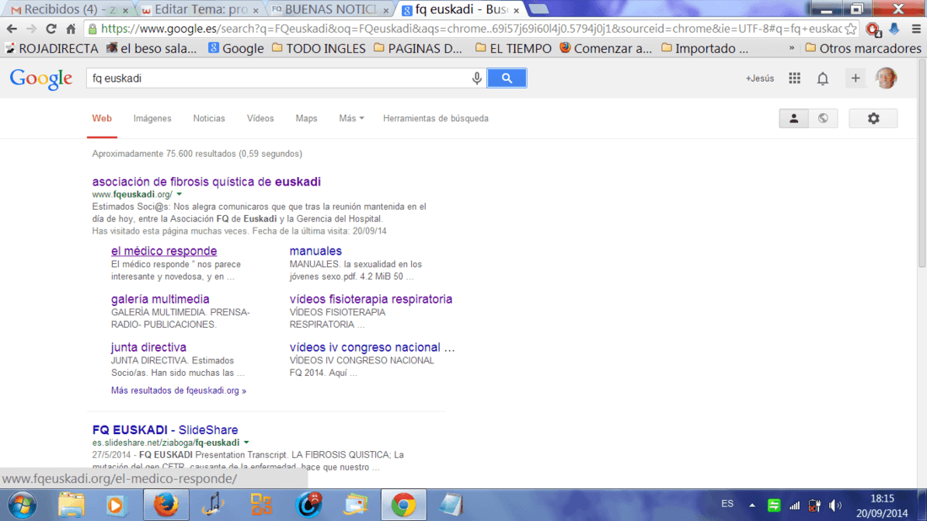Select the Noticias search tab
Screen dimensions: 927x521
point(209,118)
